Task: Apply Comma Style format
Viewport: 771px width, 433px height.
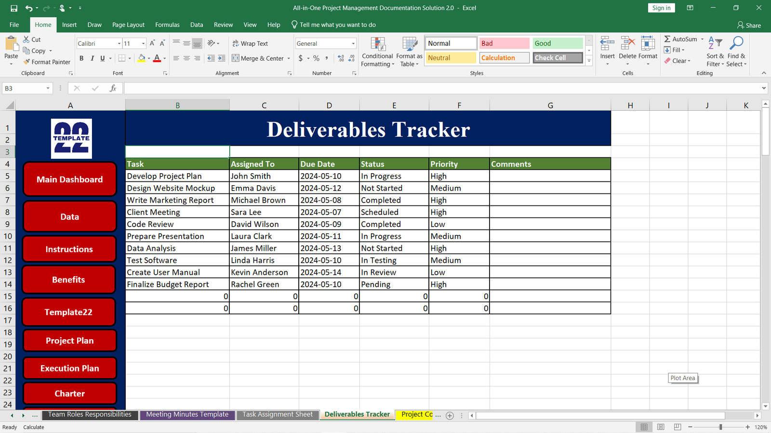Action: pyautogui.click(x=327, y=58)
